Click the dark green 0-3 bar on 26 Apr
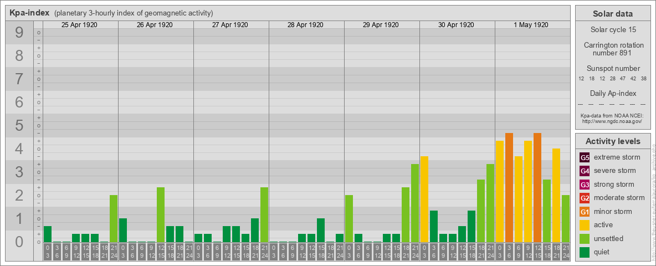Viewport: 656px width, 266px height. (123, 231)
